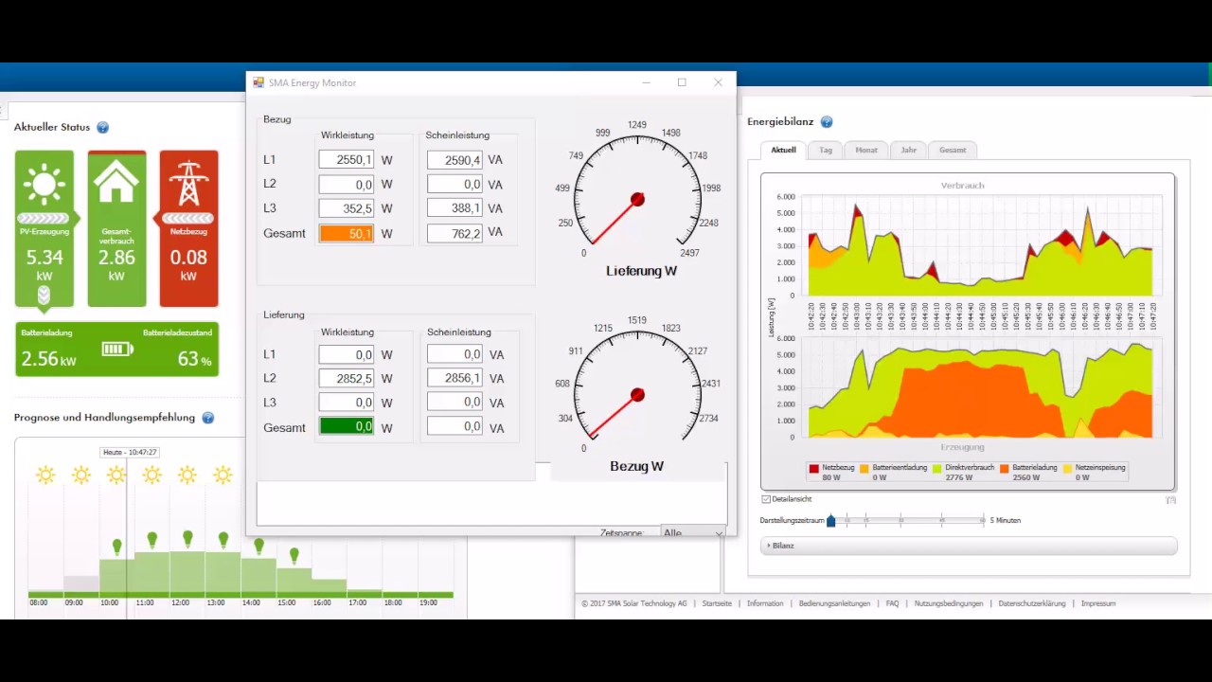Click the small tool icon right of Detailansicht
1212x682 pixels.
point(1170,499)
